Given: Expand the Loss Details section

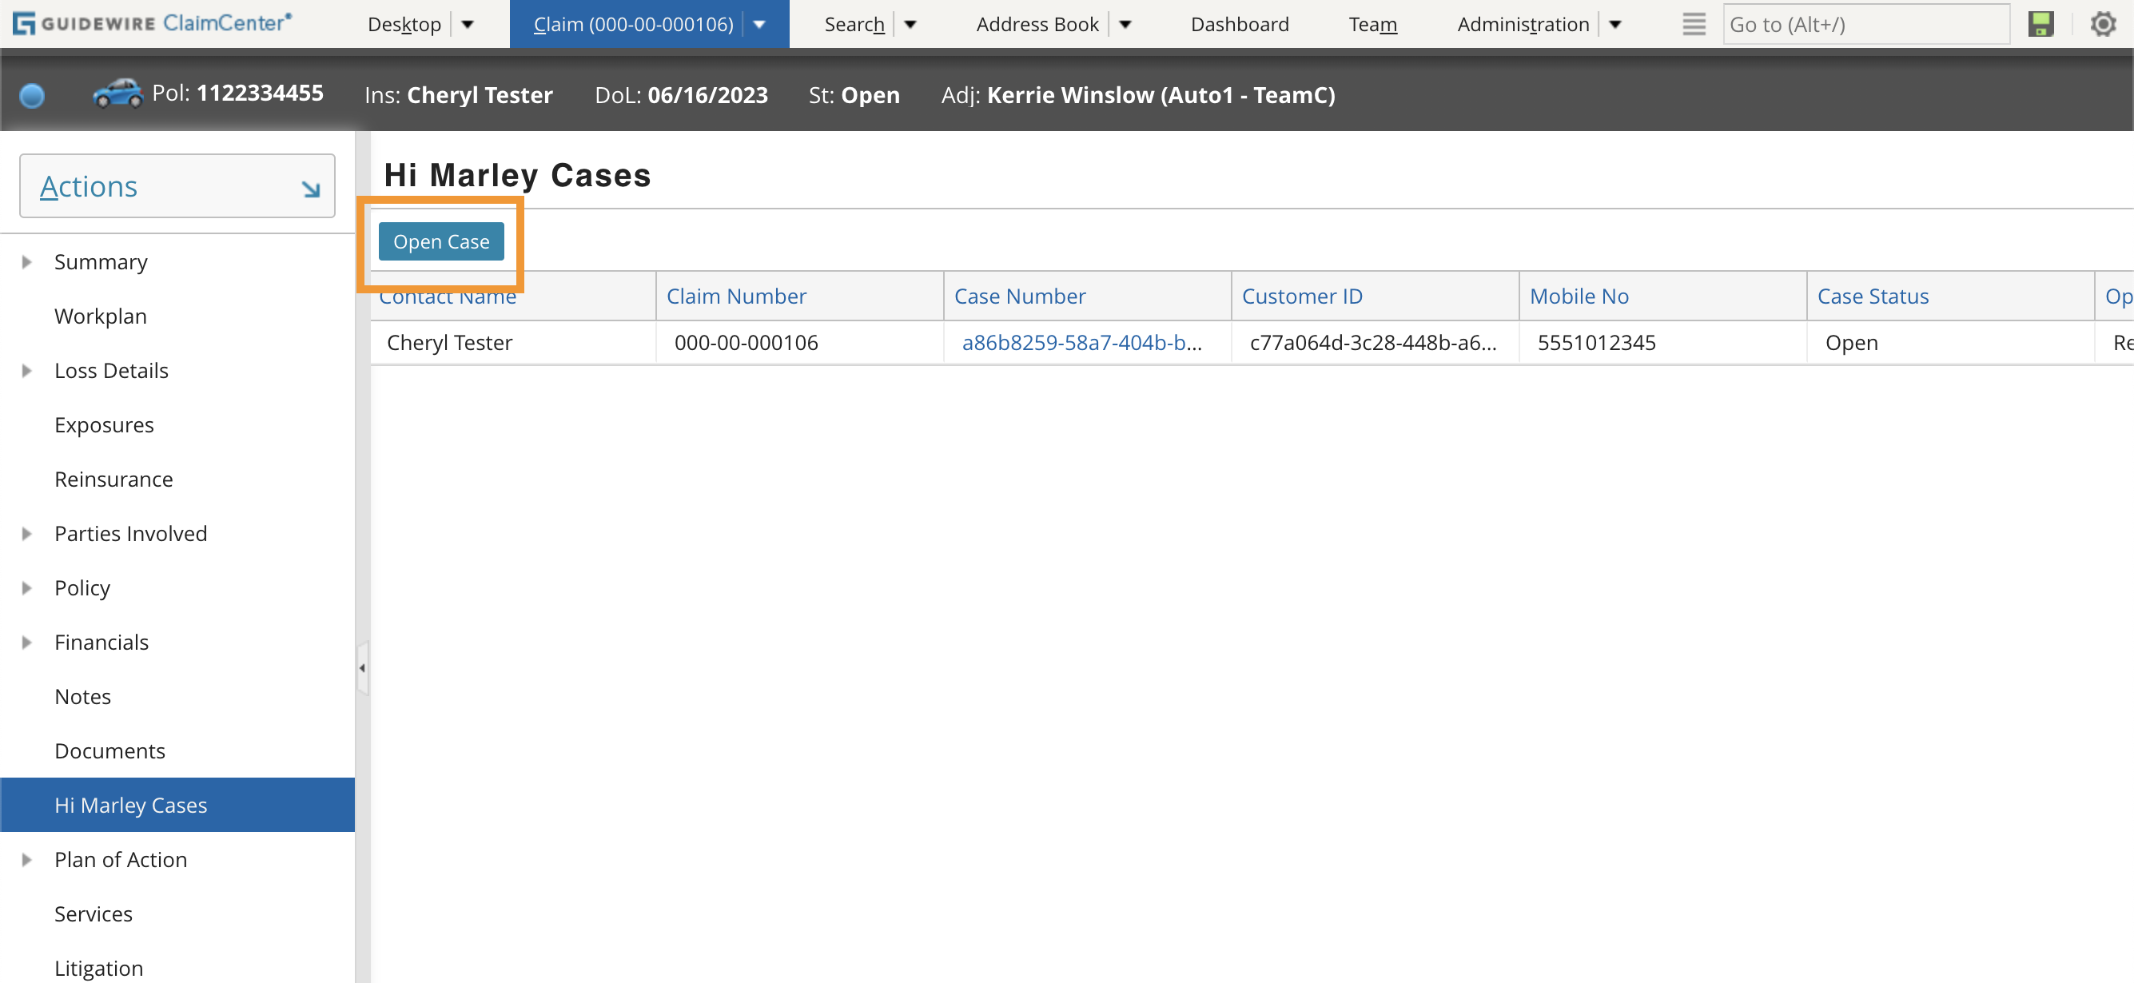Looking at the screenshot, I should point(26,370).
